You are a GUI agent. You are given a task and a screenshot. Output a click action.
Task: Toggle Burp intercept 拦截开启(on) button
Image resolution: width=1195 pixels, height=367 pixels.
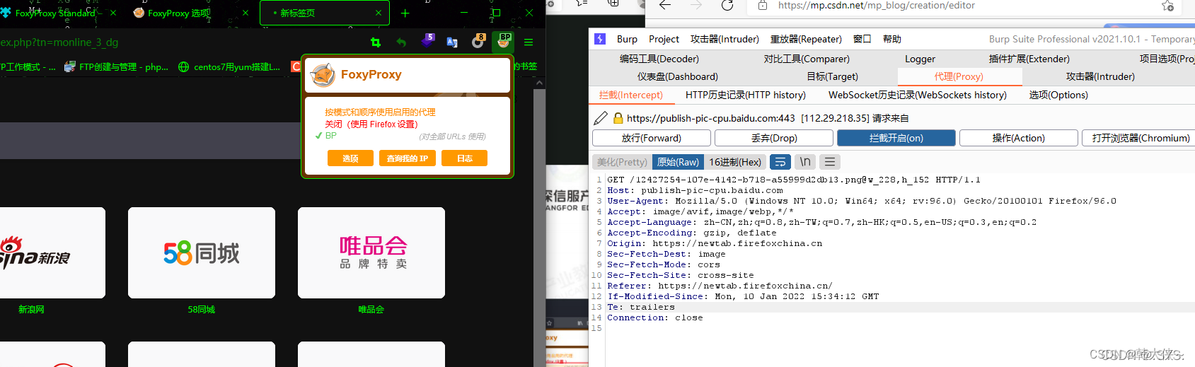click(896, 138)
